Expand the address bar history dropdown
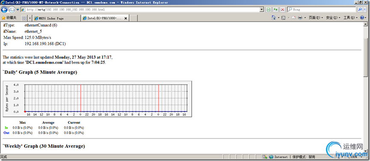This screenshot has height=161, width=370. [x=261, y=10]
